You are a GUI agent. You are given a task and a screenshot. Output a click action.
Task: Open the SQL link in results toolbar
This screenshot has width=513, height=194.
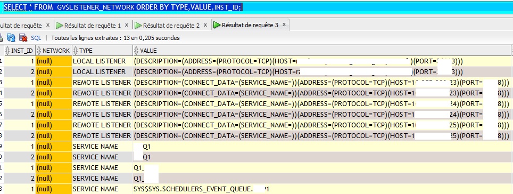(36, 38)
